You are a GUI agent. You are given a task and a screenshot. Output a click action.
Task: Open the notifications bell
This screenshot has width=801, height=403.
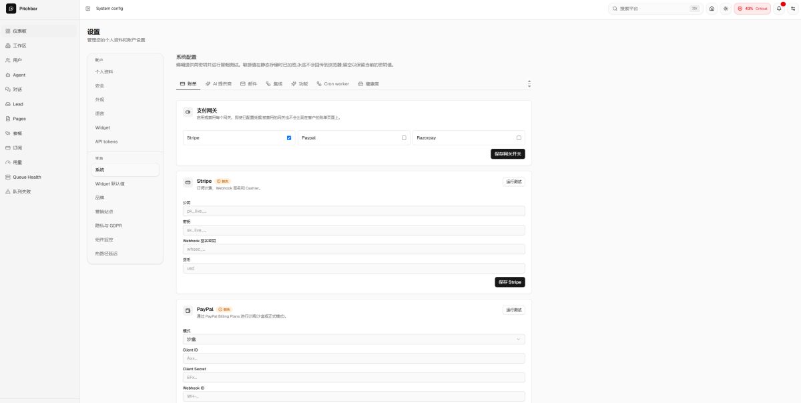tap(779, 9)
